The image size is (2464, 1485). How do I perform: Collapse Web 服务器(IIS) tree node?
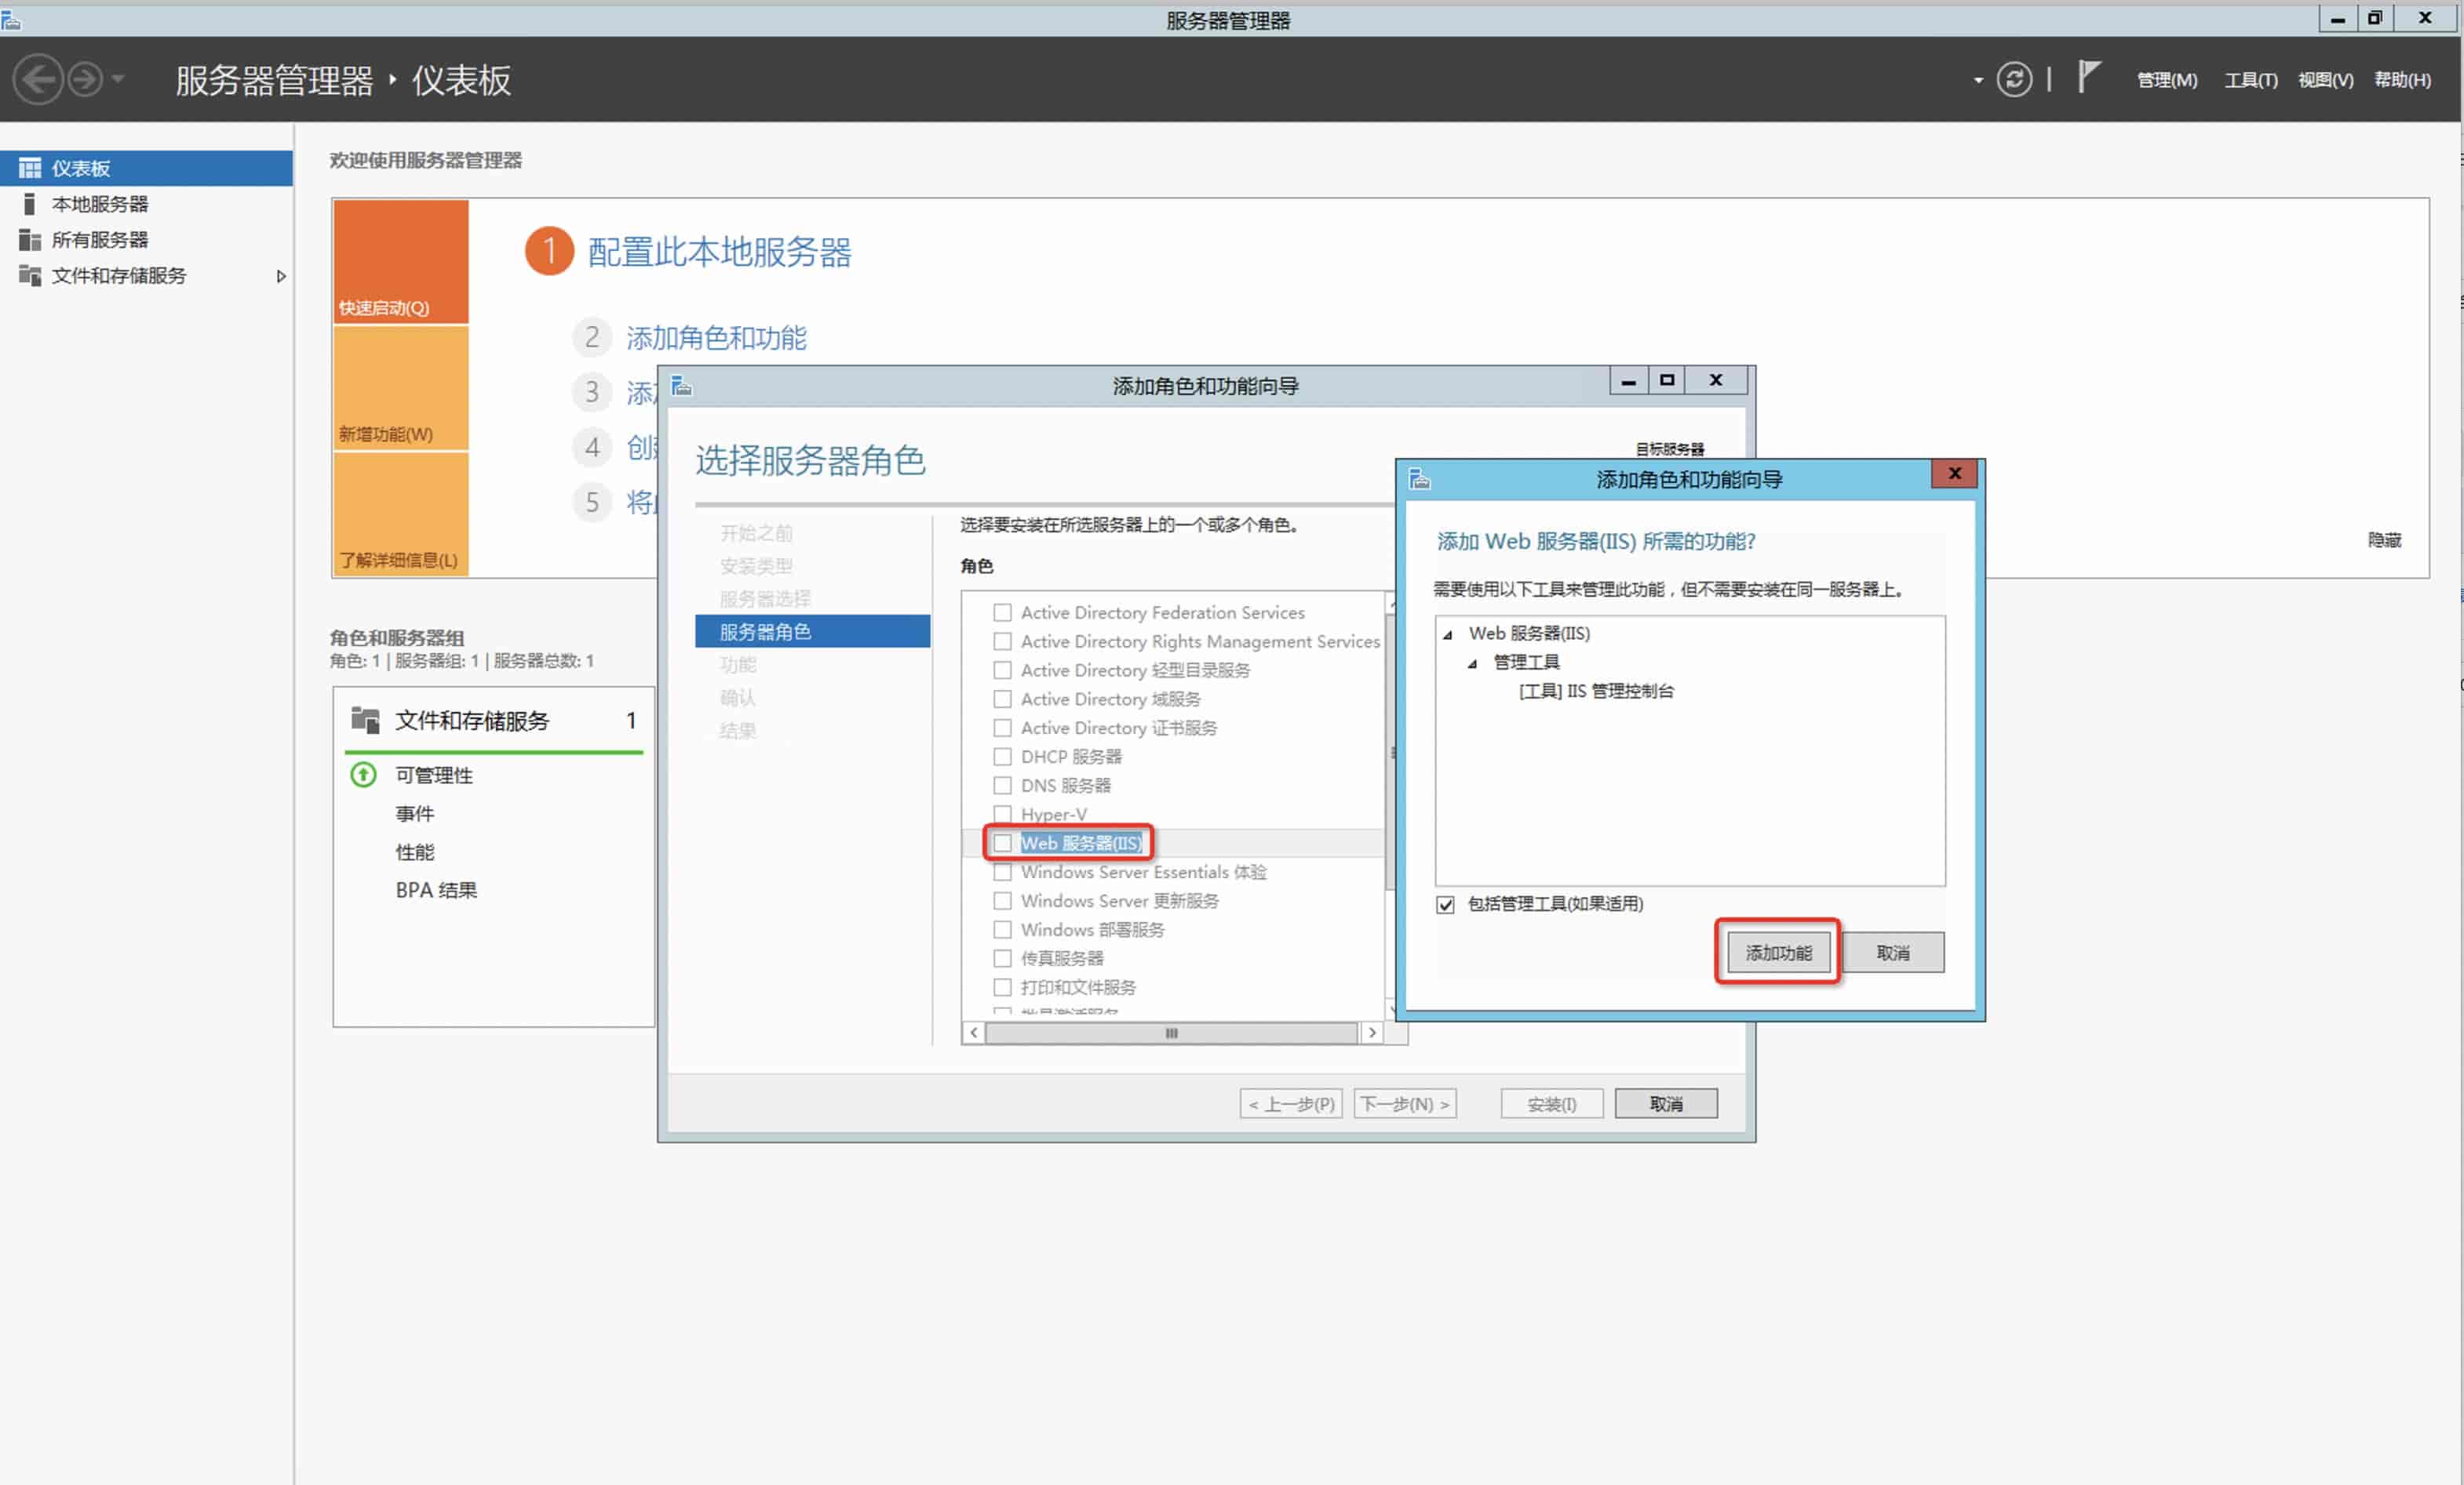pyautogui.click(x=1447, y=634)
